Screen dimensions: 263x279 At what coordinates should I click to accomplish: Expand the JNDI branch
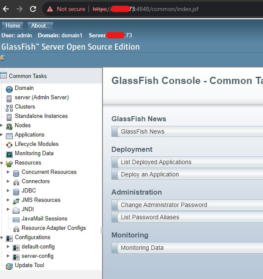pos(8,209)
